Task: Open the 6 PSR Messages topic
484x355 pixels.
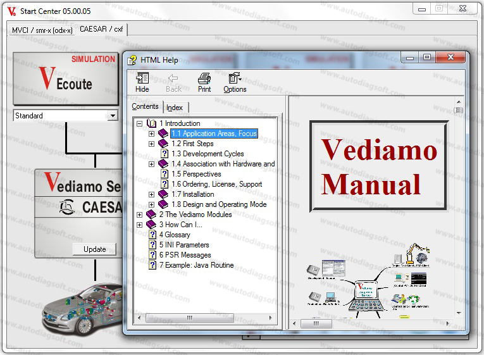Action: [185, 255]
